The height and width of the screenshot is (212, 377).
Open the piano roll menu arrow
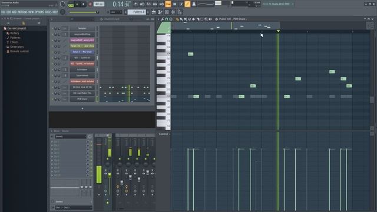tap(158, 19)
